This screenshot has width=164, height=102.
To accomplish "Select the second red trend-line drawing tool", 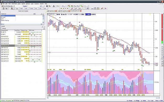I will coord(76,9).
